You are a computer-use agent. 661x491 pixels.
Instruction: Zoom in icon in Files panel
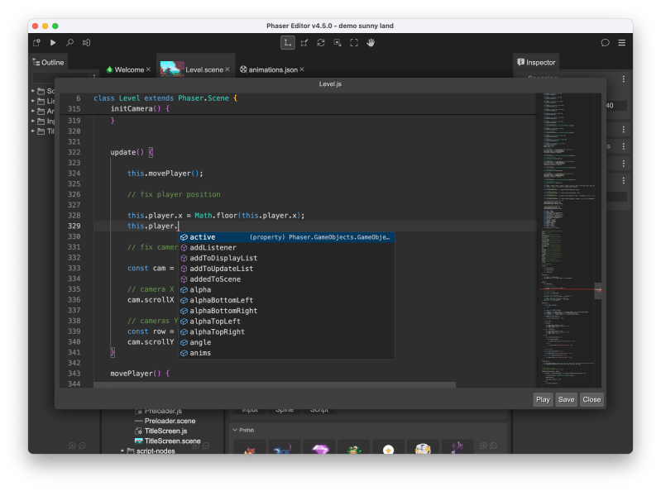click(196, 446)
